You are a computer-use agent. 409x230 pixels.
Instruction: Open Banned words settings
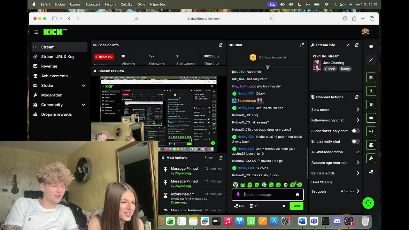(336, 173)
